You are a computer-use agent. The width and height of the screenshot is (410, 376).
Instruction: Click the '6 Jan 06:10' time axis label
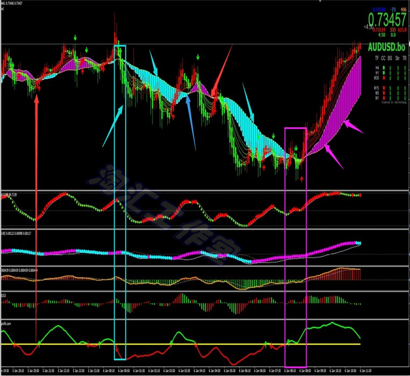click(244, 371)
